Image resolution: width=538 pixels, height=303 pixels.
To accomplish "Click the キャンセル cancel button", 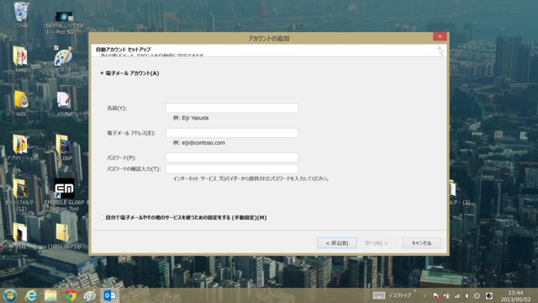I will coord(421,243).
